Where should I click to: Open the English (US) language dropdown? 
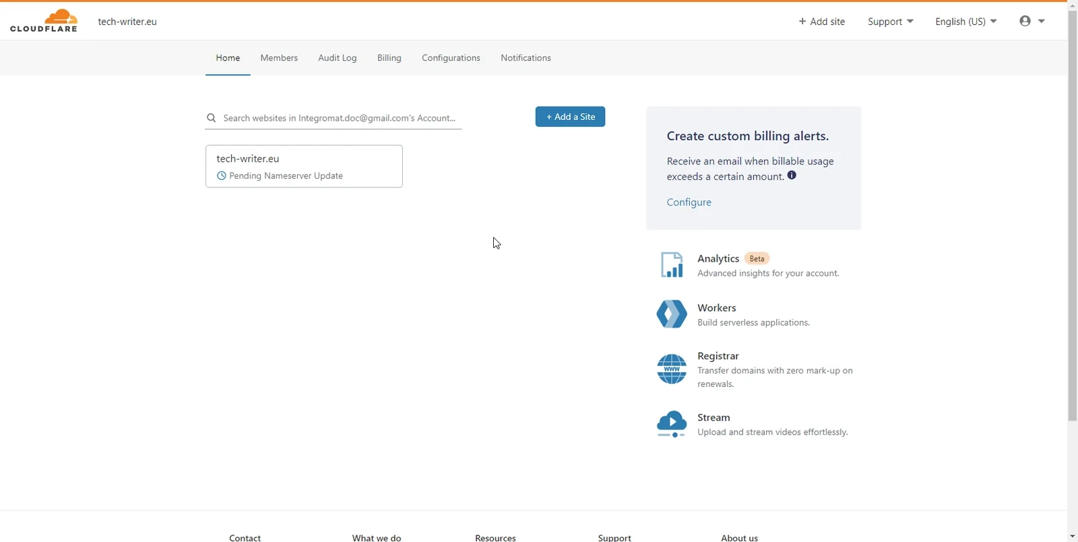click(x=966, y=22)
